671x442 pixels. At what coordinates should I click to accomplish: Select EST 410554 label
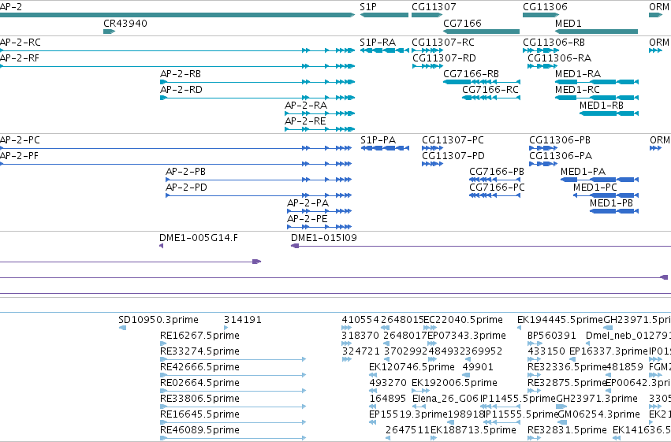(x=360, y=320)
